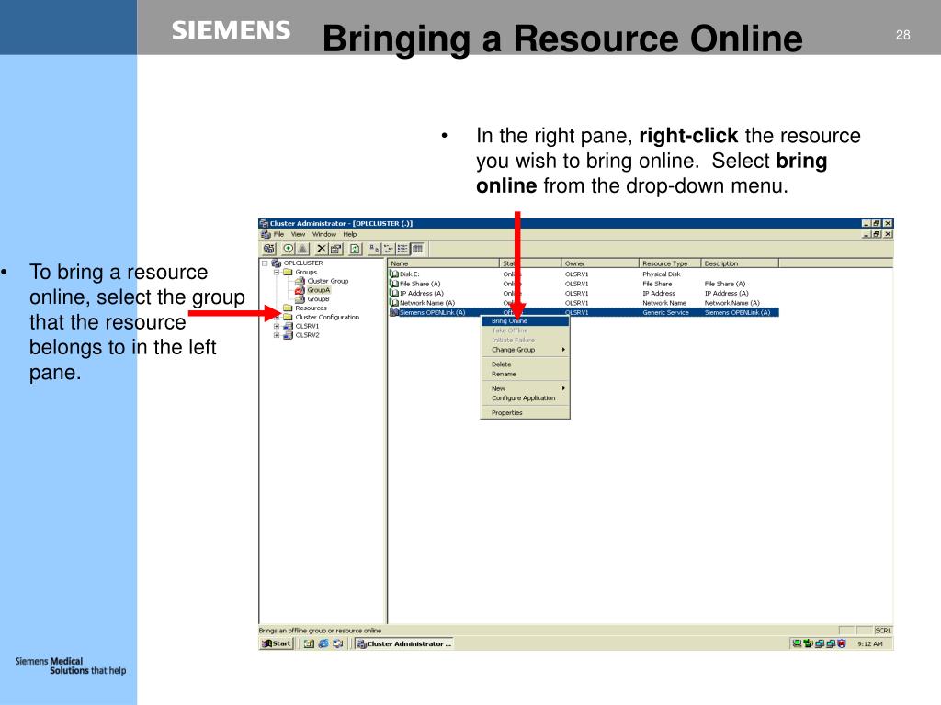
Task: Sort by the Description column header
Action: 740,263
